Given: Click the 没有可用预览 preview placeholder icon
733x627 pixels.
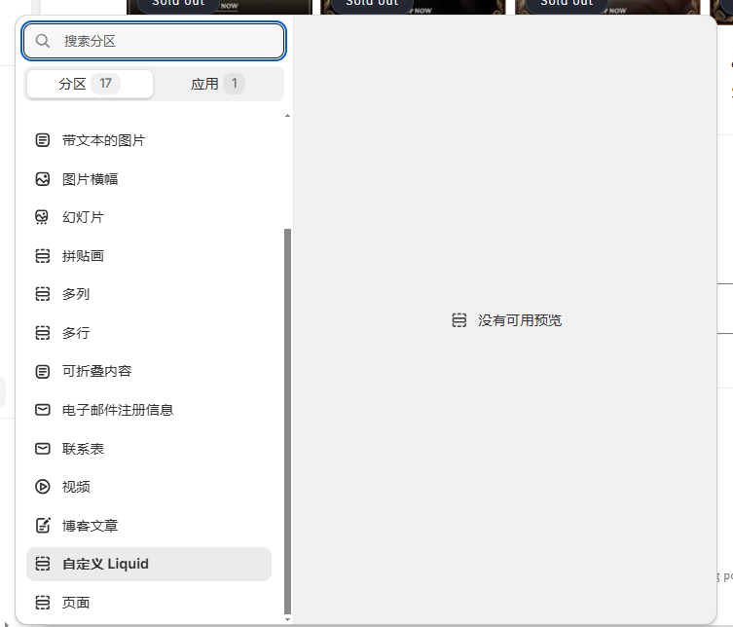Looking at the screenshot, I should pyautogui.click(x=459, y=320).
